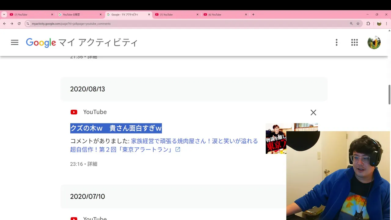This screenshot has height=220, width=391.
Task: Switch to the fourth tab titled (7) YouTube
Action: click(177, 14)
